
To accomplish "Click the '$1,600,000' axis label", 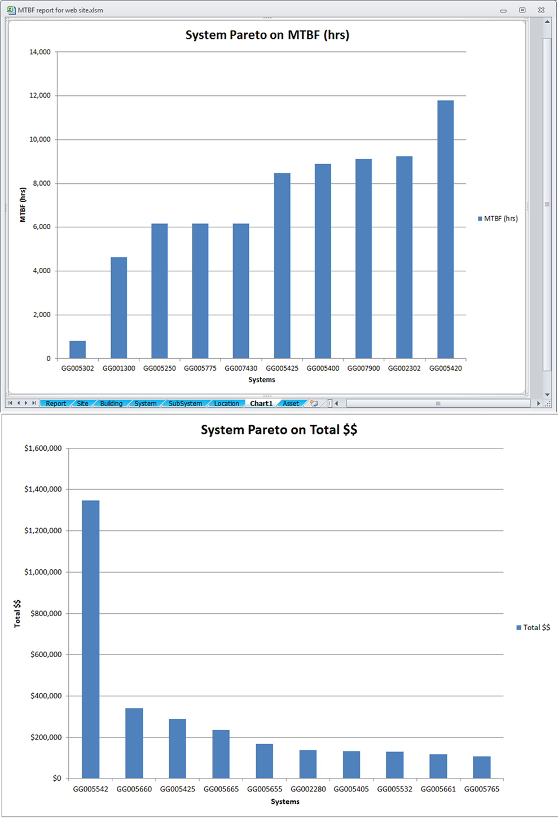I will pyautogui.click(x=43, y=448).
